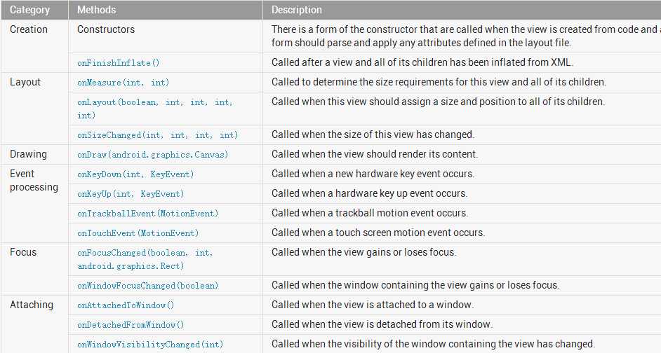Click description 'Called when the size of this view has changed'
Screen dimensions: 661x353
(x=373, y=134)
